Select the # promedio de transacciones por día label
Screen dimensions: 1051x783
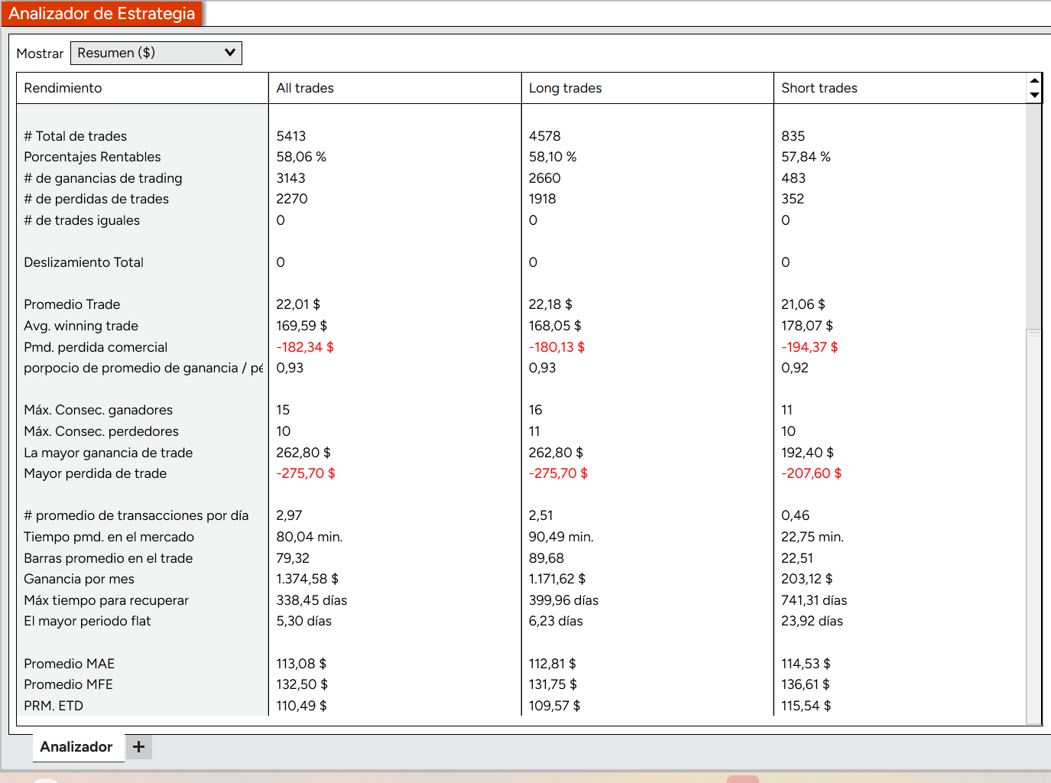(x=136, y=515)
